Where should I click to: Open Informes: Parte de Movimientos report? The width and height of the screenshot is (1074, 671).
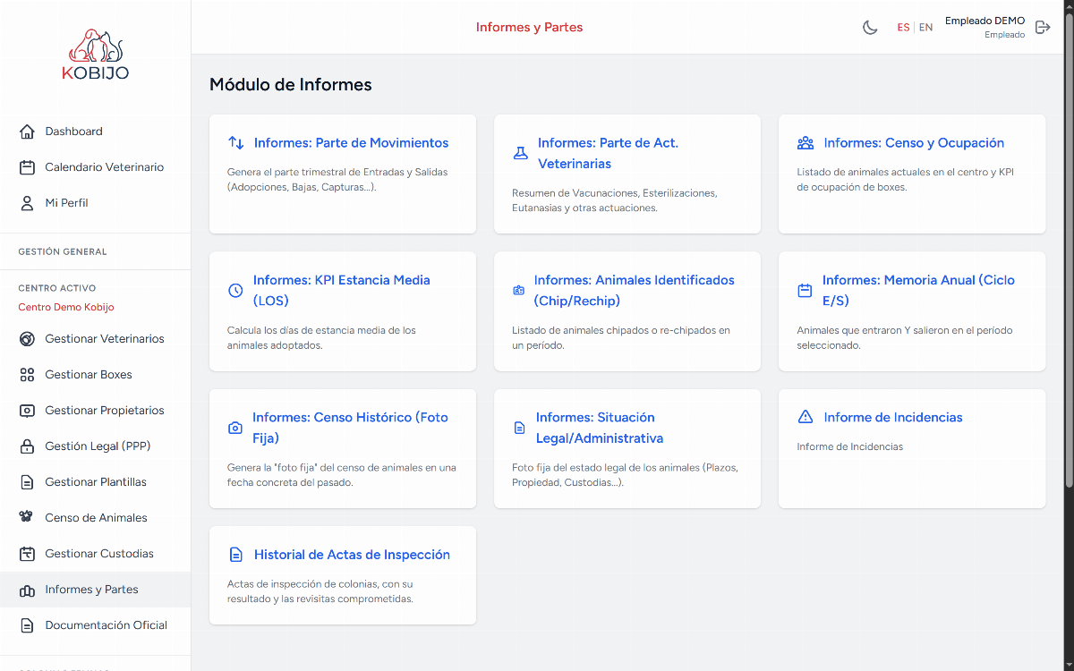pos(351,143)
